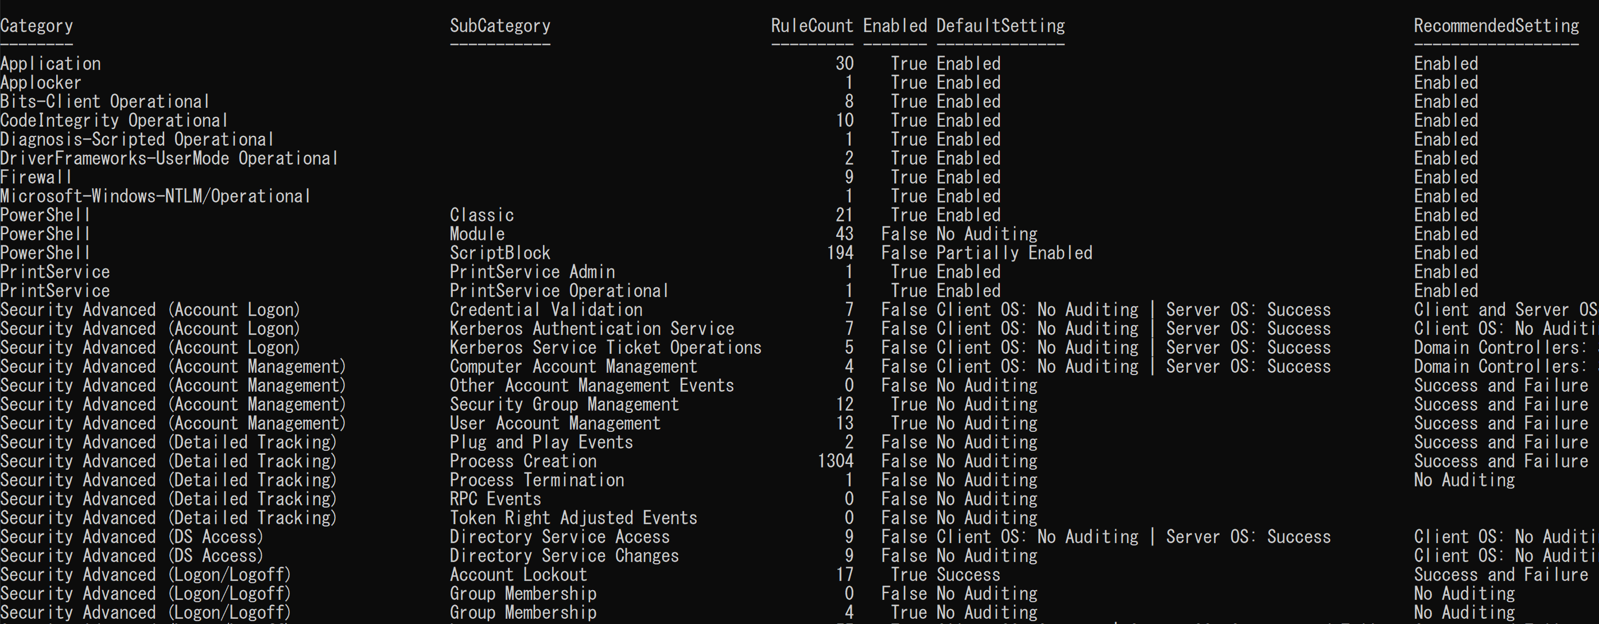Screen dimensions: 1599x624
Task: Click the ScriptBlock subcategory text
Action: (500, 253)
